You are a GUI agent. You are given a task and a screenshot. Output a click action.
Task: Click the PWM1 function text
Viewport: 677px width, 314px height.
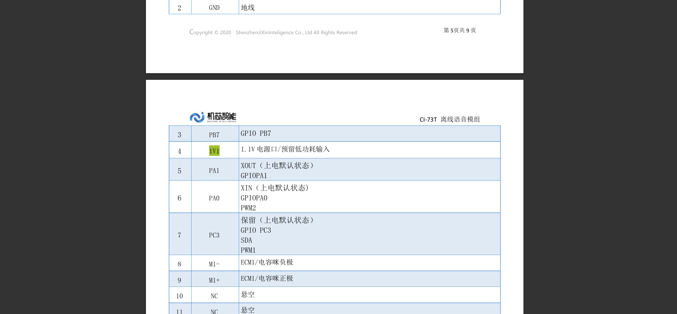click(248, 250)
